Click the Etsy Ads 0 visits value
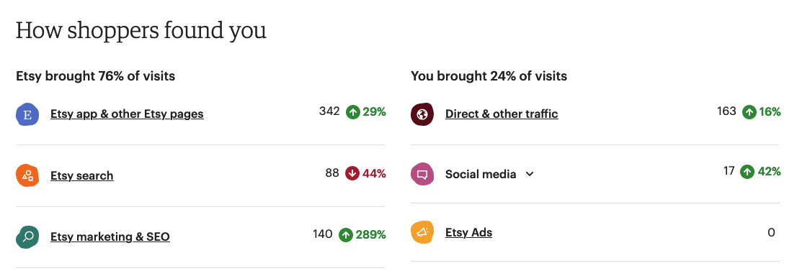 pos(771,233)
